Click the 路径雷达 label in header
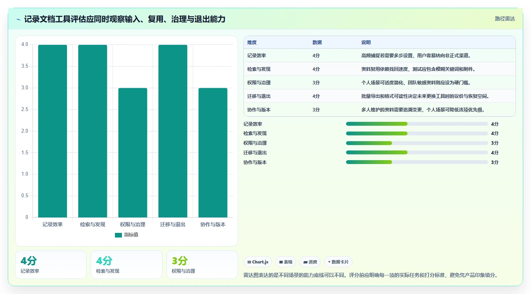The width and height of the screenshot is (531, 294). (x=505, y=19)
